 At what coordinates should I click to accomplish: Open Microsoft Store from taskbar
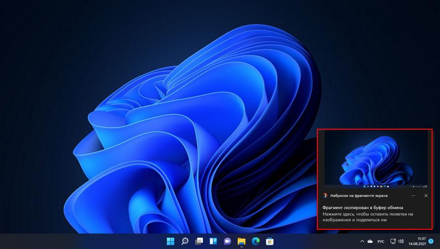pyautogui.click(x=269, y=241)
